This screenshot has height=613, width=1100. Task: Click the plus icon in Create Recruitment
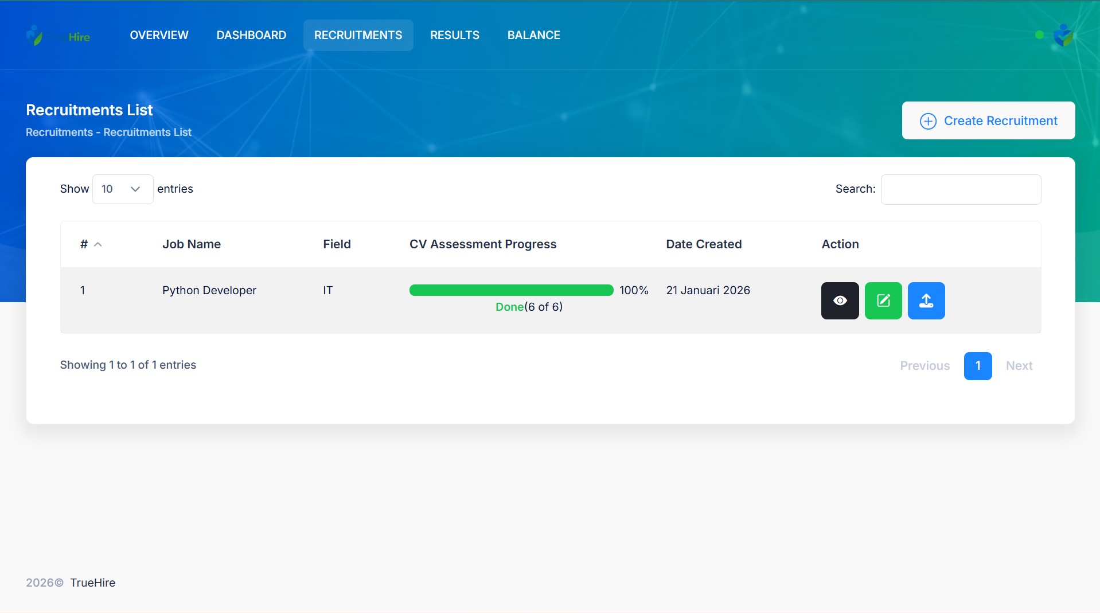tap(927, 121)
